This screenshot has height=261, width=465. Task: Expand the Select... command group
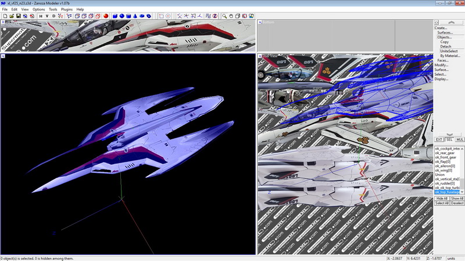pyautogui.click(x=441, y=75)
